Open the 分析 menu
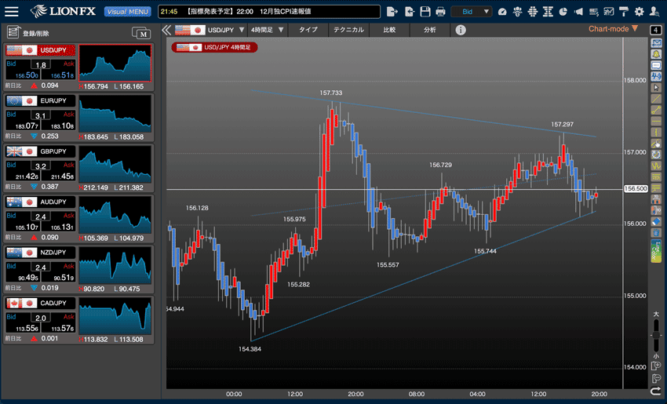This screenshot has height=404, width=667. pos(429,30)
